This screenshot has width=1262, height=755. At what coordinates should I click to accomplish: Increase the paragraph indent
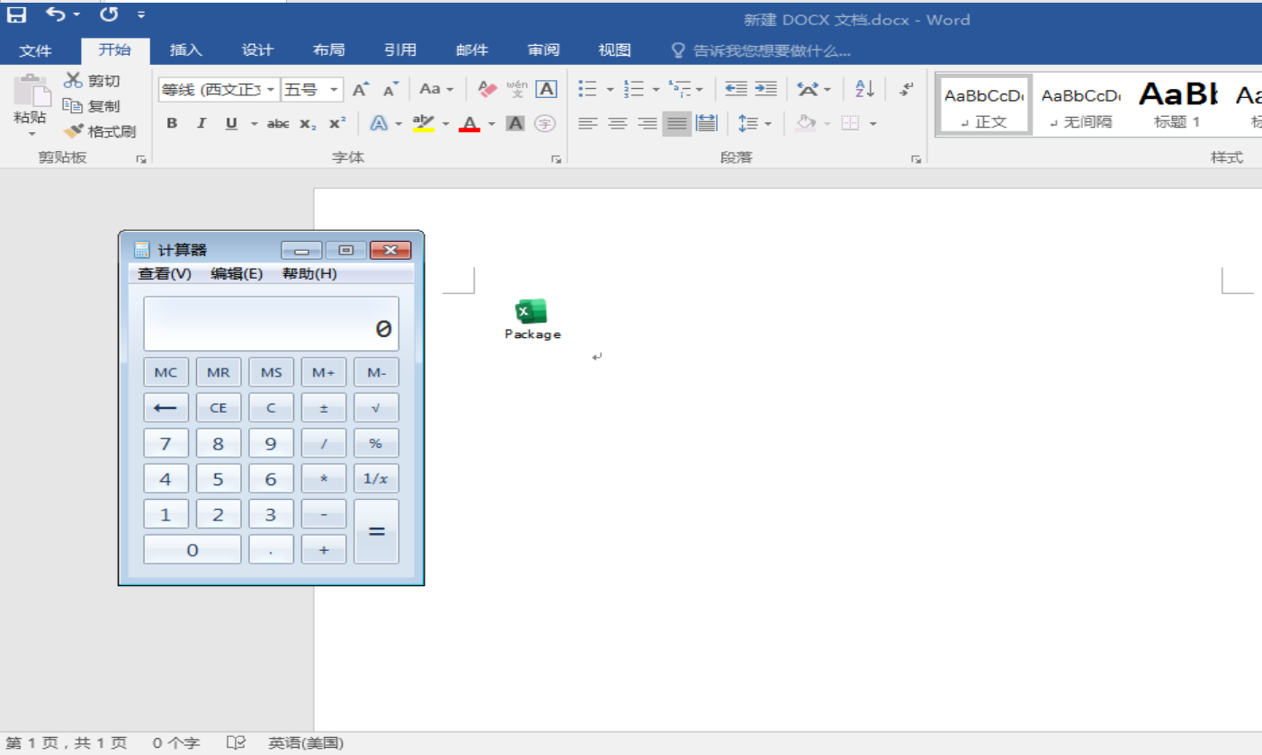pyautogui.click(x=765, y=89)
